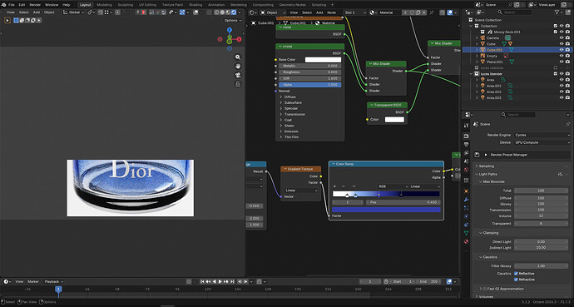Click the pin icon in Scene properties header
The height and width of the screenshot is (307, 574).
pos(568,124)
